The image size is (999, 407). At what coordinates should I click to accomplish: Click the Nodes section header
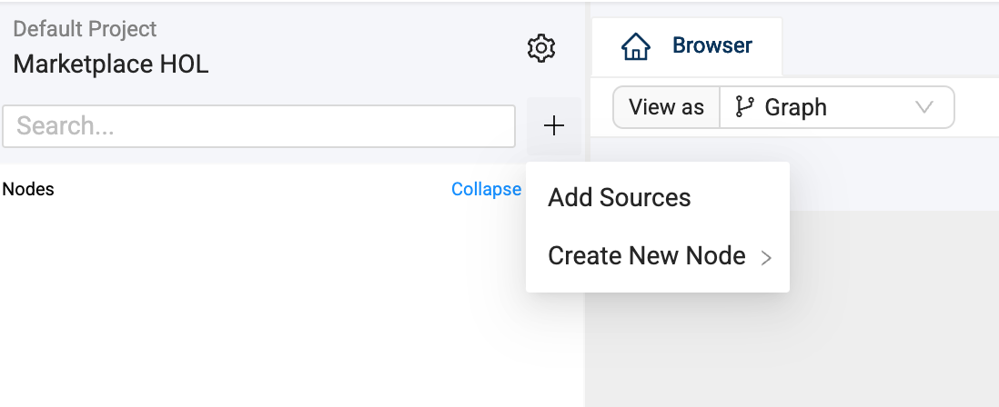pyautogui.click(x=28, y=189)
